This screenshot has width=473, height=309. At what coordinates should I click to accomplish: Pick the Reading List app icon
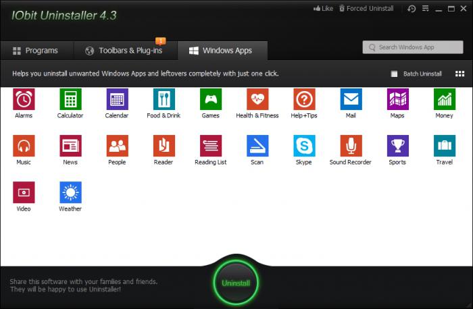click(211, 146)
